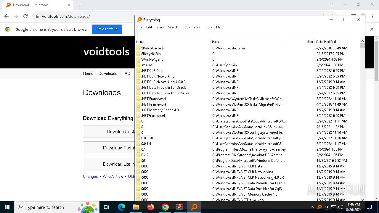Open the Help menu in Everything
This screenshot has width=379, height=213.
pos(220,27)
